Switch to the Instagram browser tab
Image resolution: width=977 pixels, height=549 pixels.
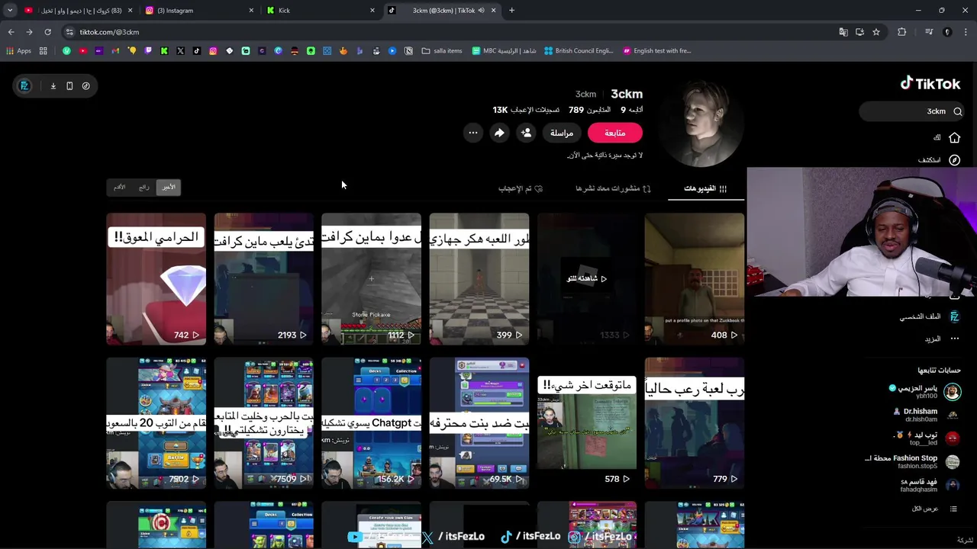point(200,11)
